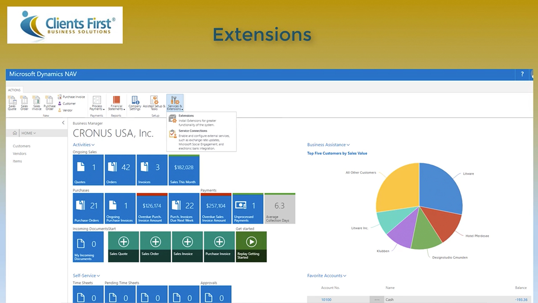This screenshot has height=303, width=538.
Task: Expand the HOME navigation dropdown
Action: [x=29, y=133]
